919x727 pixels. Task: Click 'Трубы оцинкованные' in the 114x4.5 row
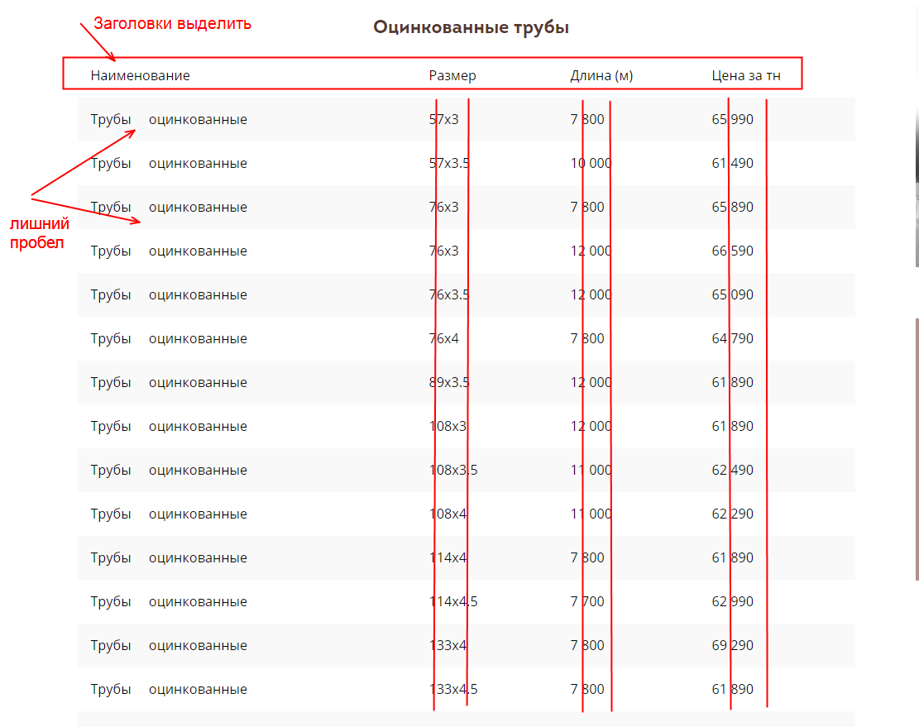(169, 601)
